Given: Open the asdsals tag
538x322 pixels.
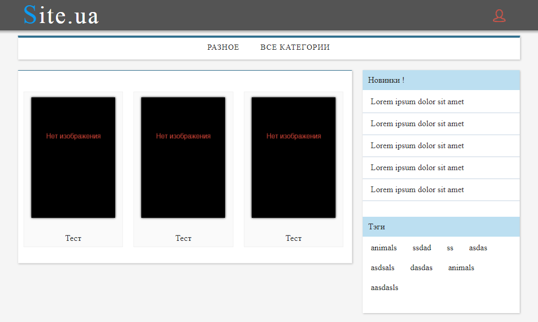Looking at the screenshot, I should 383,268.
